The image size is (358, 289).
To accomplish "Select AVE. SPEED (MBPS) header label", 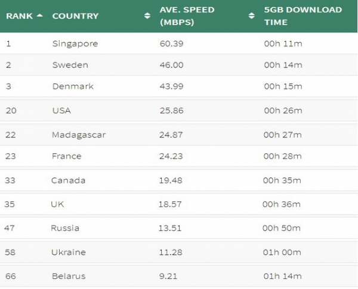I will click(x=187, y=16).
